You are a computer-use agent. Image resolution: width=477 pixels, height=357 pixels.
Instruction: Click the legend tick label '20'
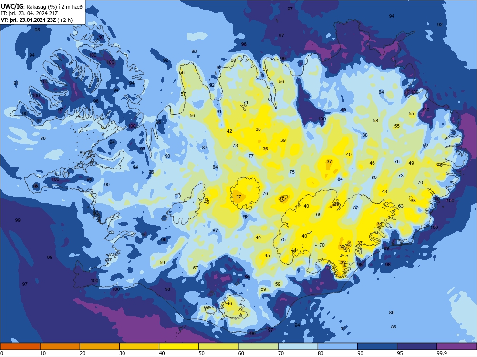pos(83,353)
